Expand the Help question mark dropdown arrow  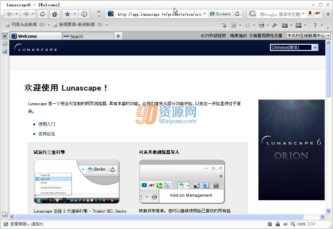pyautogui.click(x=322, y=25)
